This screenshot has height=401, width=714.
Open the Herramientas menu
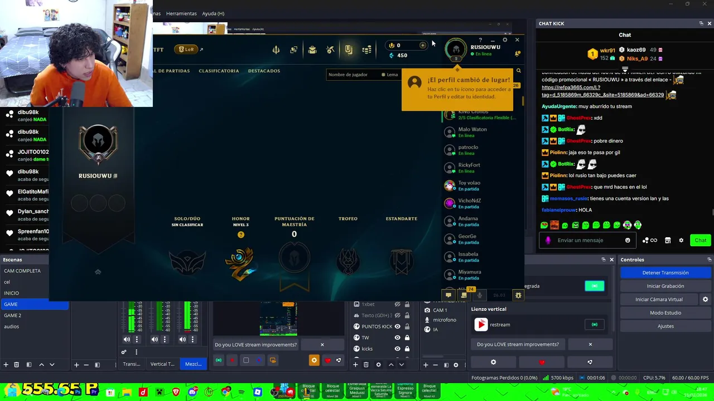pyautogui.click(x=181, y=13)
